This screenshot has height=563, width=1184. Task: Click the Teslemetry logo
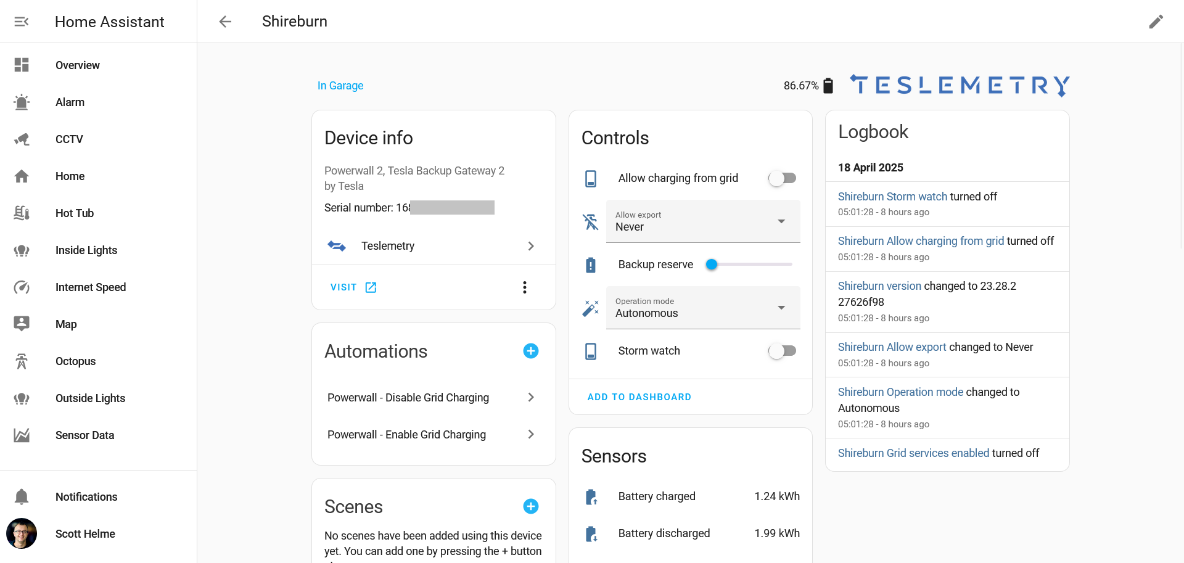pos(960,86)
